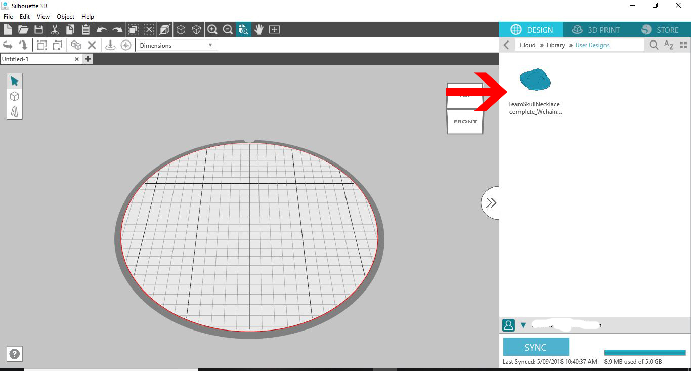Screen dimensions: 691x371
Task: Click the second wireframe cube view icon
Action: [196, 30]
